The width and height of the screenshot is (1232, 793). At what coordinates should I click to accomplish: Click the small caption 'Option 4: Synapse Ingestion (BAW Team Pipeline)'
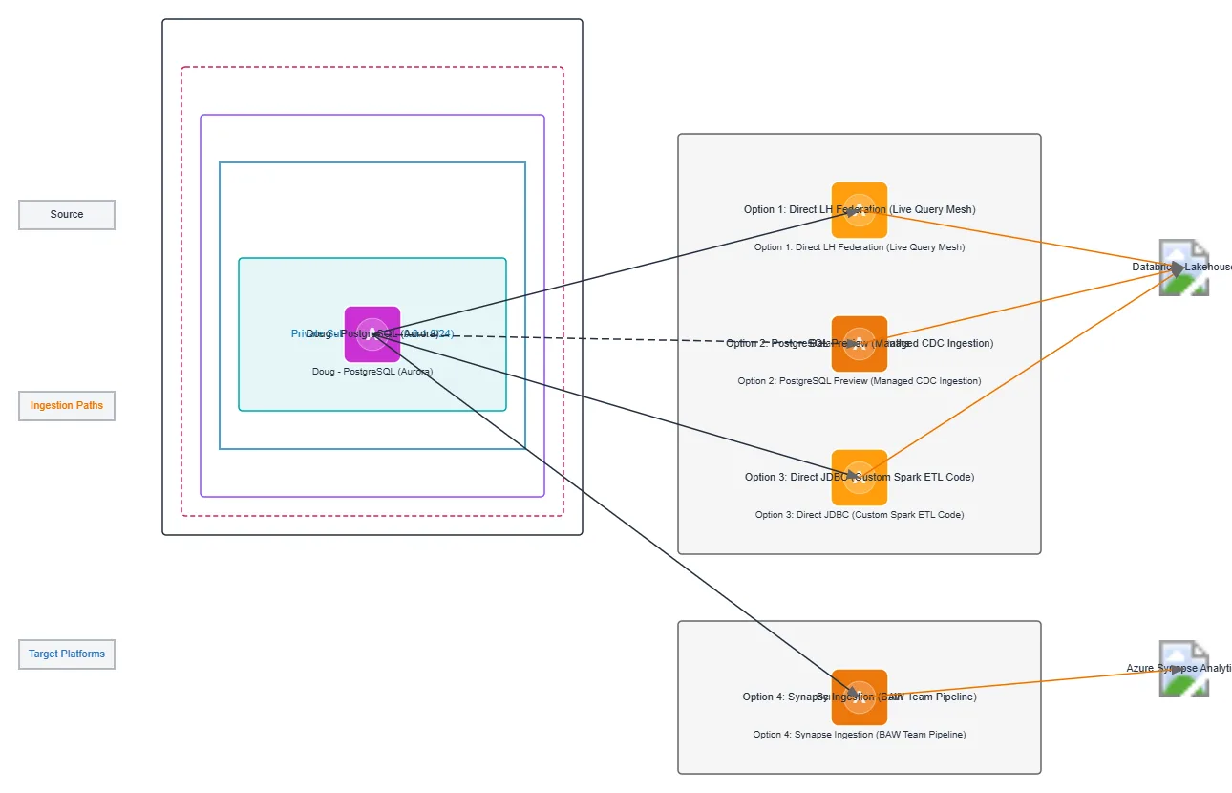[860, 735]
